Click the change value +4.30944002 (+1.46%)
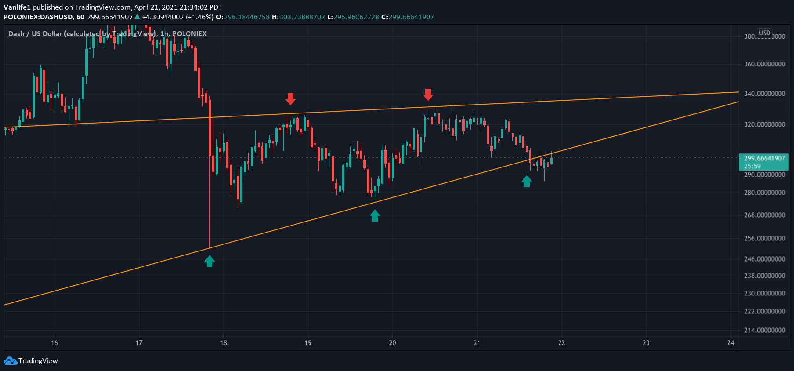 (178, 17)
